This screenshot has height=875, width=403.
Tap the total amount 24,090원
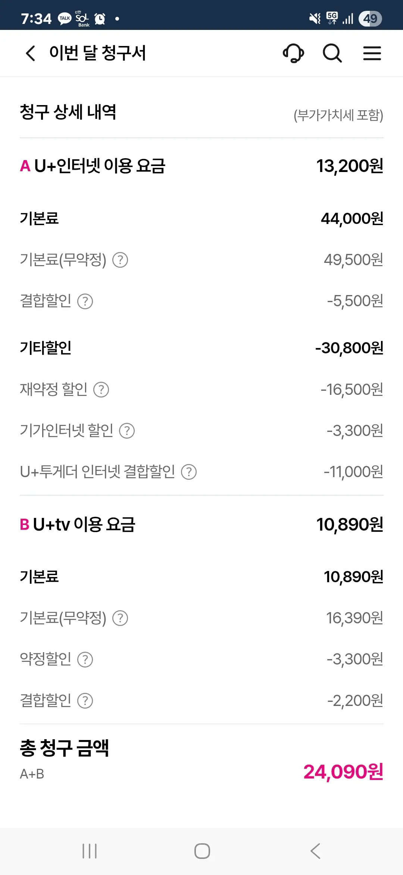[x=343, y=772]
